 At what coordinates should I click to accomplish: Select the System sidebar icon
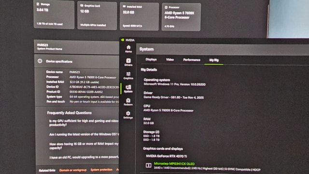point(128,89)
